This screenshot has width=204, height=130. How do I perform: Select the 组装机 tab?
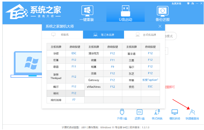coord(62,34)
